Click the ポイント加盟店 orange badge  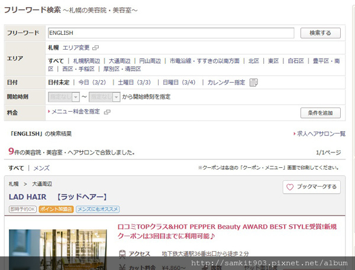[56, 209]
